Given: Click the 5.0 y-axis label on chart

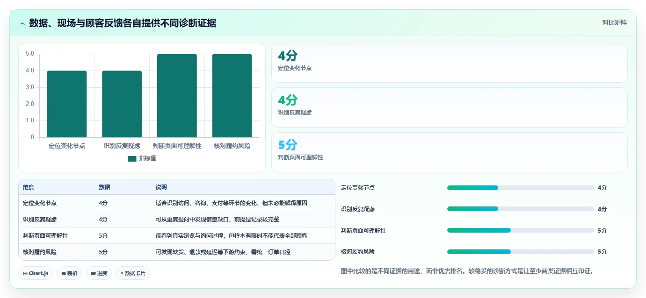Looking at the screenshot, I should pos(30,54).
